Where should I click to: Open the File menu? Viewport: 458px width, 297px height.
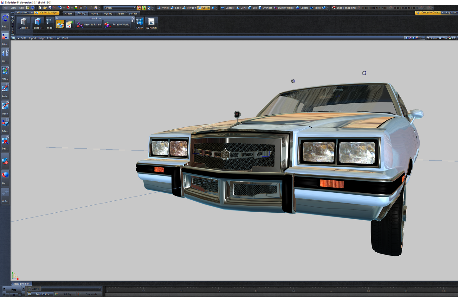[5, 8]
